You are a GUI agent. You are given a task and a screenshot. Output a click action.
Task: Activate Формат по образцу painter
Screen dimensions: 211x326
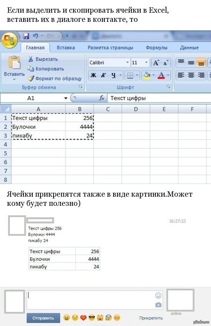coord(55,79)
